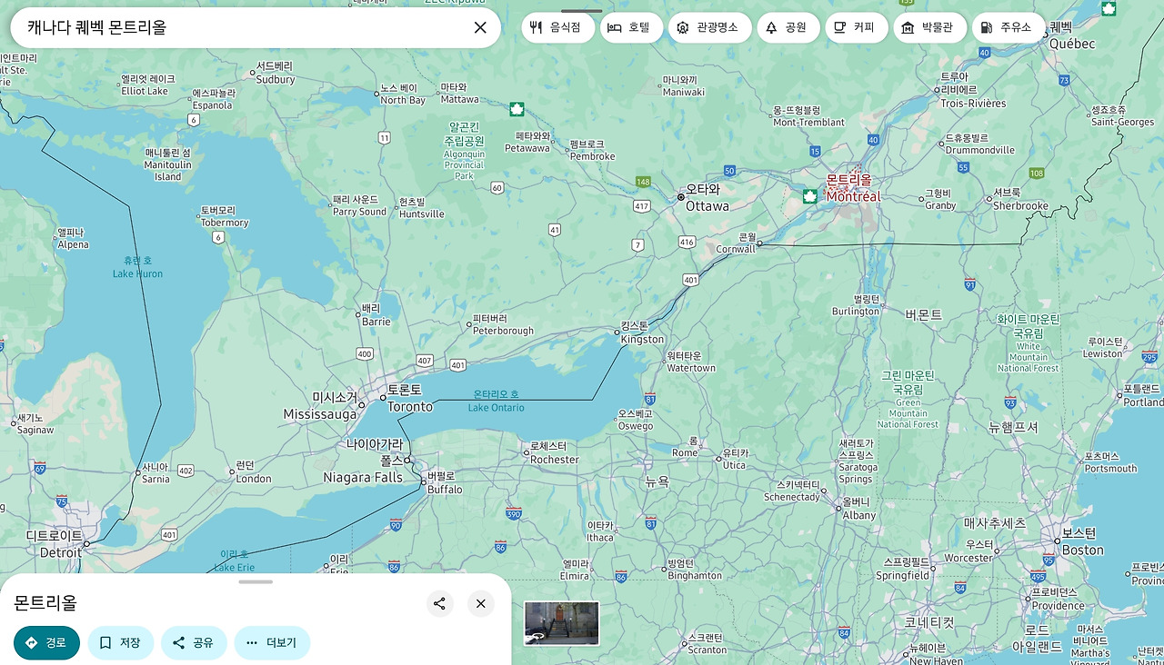Filter by 음식점 restaurants chip

[x=557, y=27]
